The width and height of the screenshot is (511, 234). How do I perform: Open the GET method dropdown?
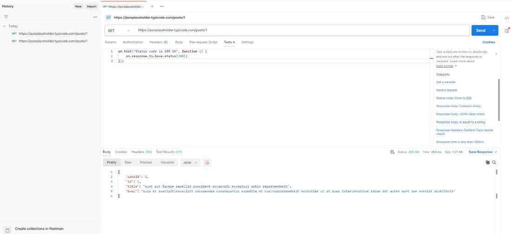click(x=119, y=31)
